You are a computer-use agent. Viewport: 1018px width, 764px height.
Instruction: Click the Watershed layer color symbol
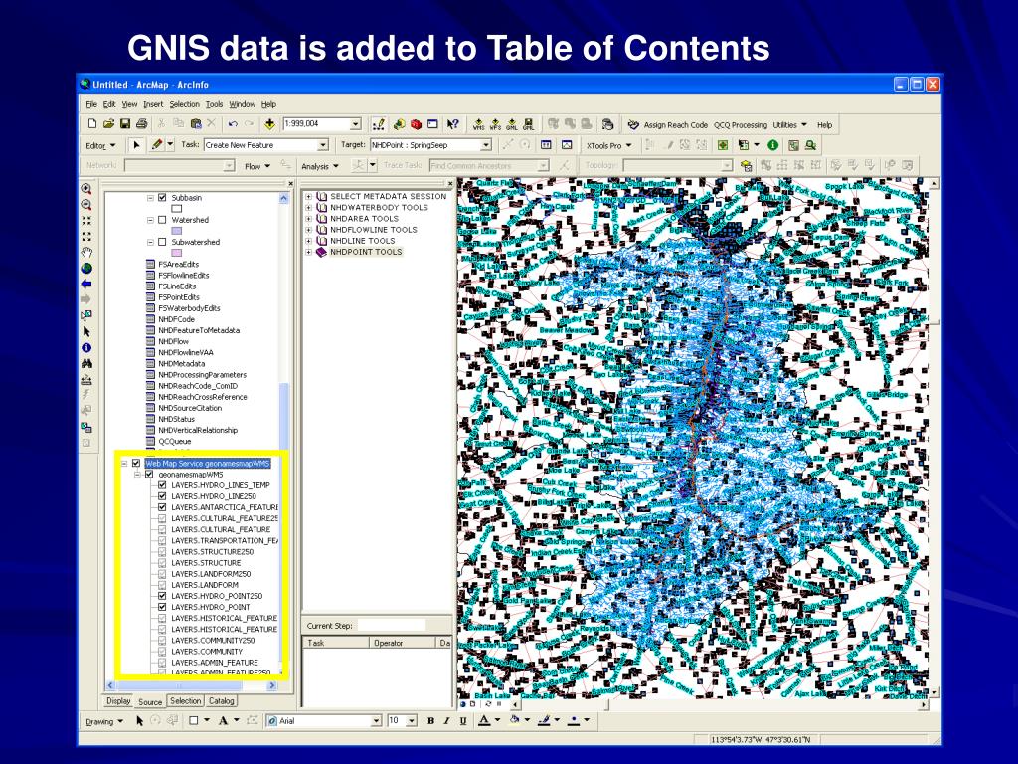coord(177,231)
